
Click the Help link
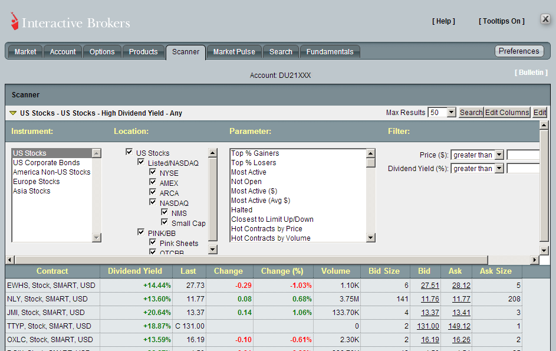point(443,21)
